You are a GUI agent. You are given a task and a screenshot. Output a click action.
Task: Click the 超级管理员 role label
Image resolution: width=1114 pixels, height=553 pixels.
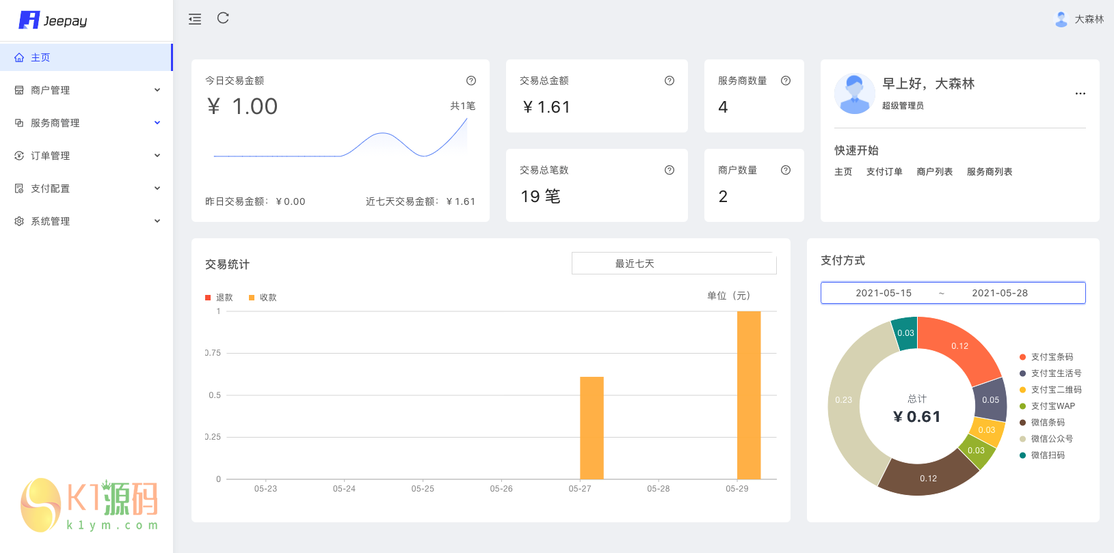click(903, 106)
